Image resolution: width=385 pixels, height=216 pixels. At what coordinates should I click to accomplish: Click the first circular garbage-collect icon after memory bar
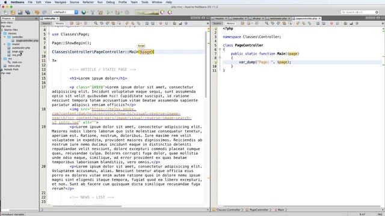[162, 12]
